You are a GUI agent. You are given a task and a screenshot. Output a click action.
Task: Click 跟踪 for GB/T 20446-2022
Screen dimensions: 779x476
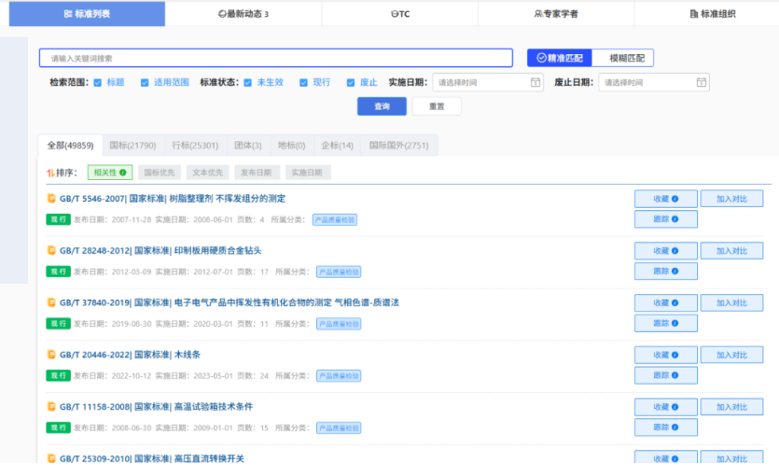pyautogui.click(x=666, y=375)
